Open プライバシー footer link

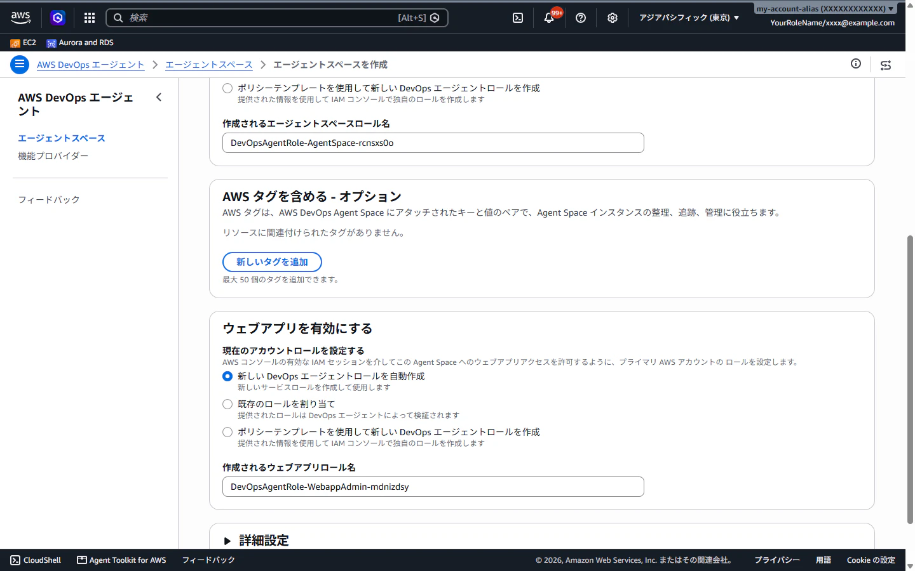pos(777,560)
